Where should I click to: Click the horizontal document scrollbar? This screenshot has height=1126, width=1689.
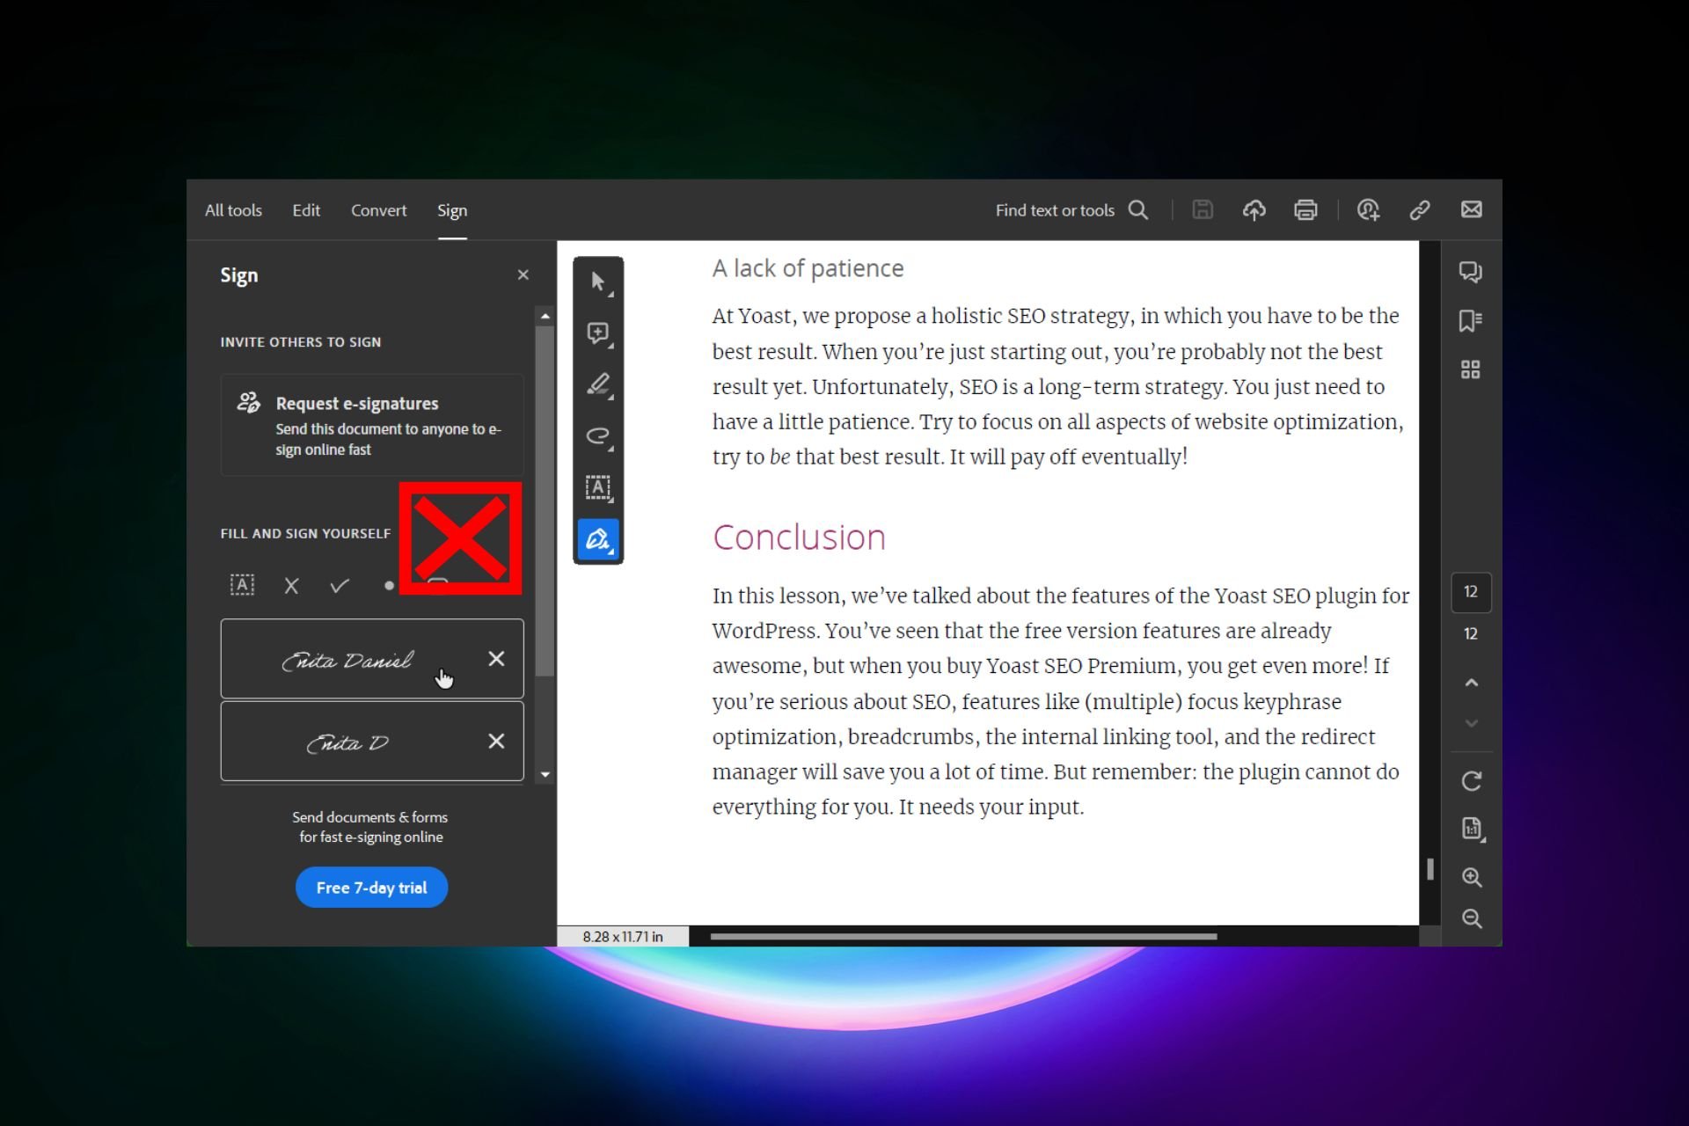[963, 937]
